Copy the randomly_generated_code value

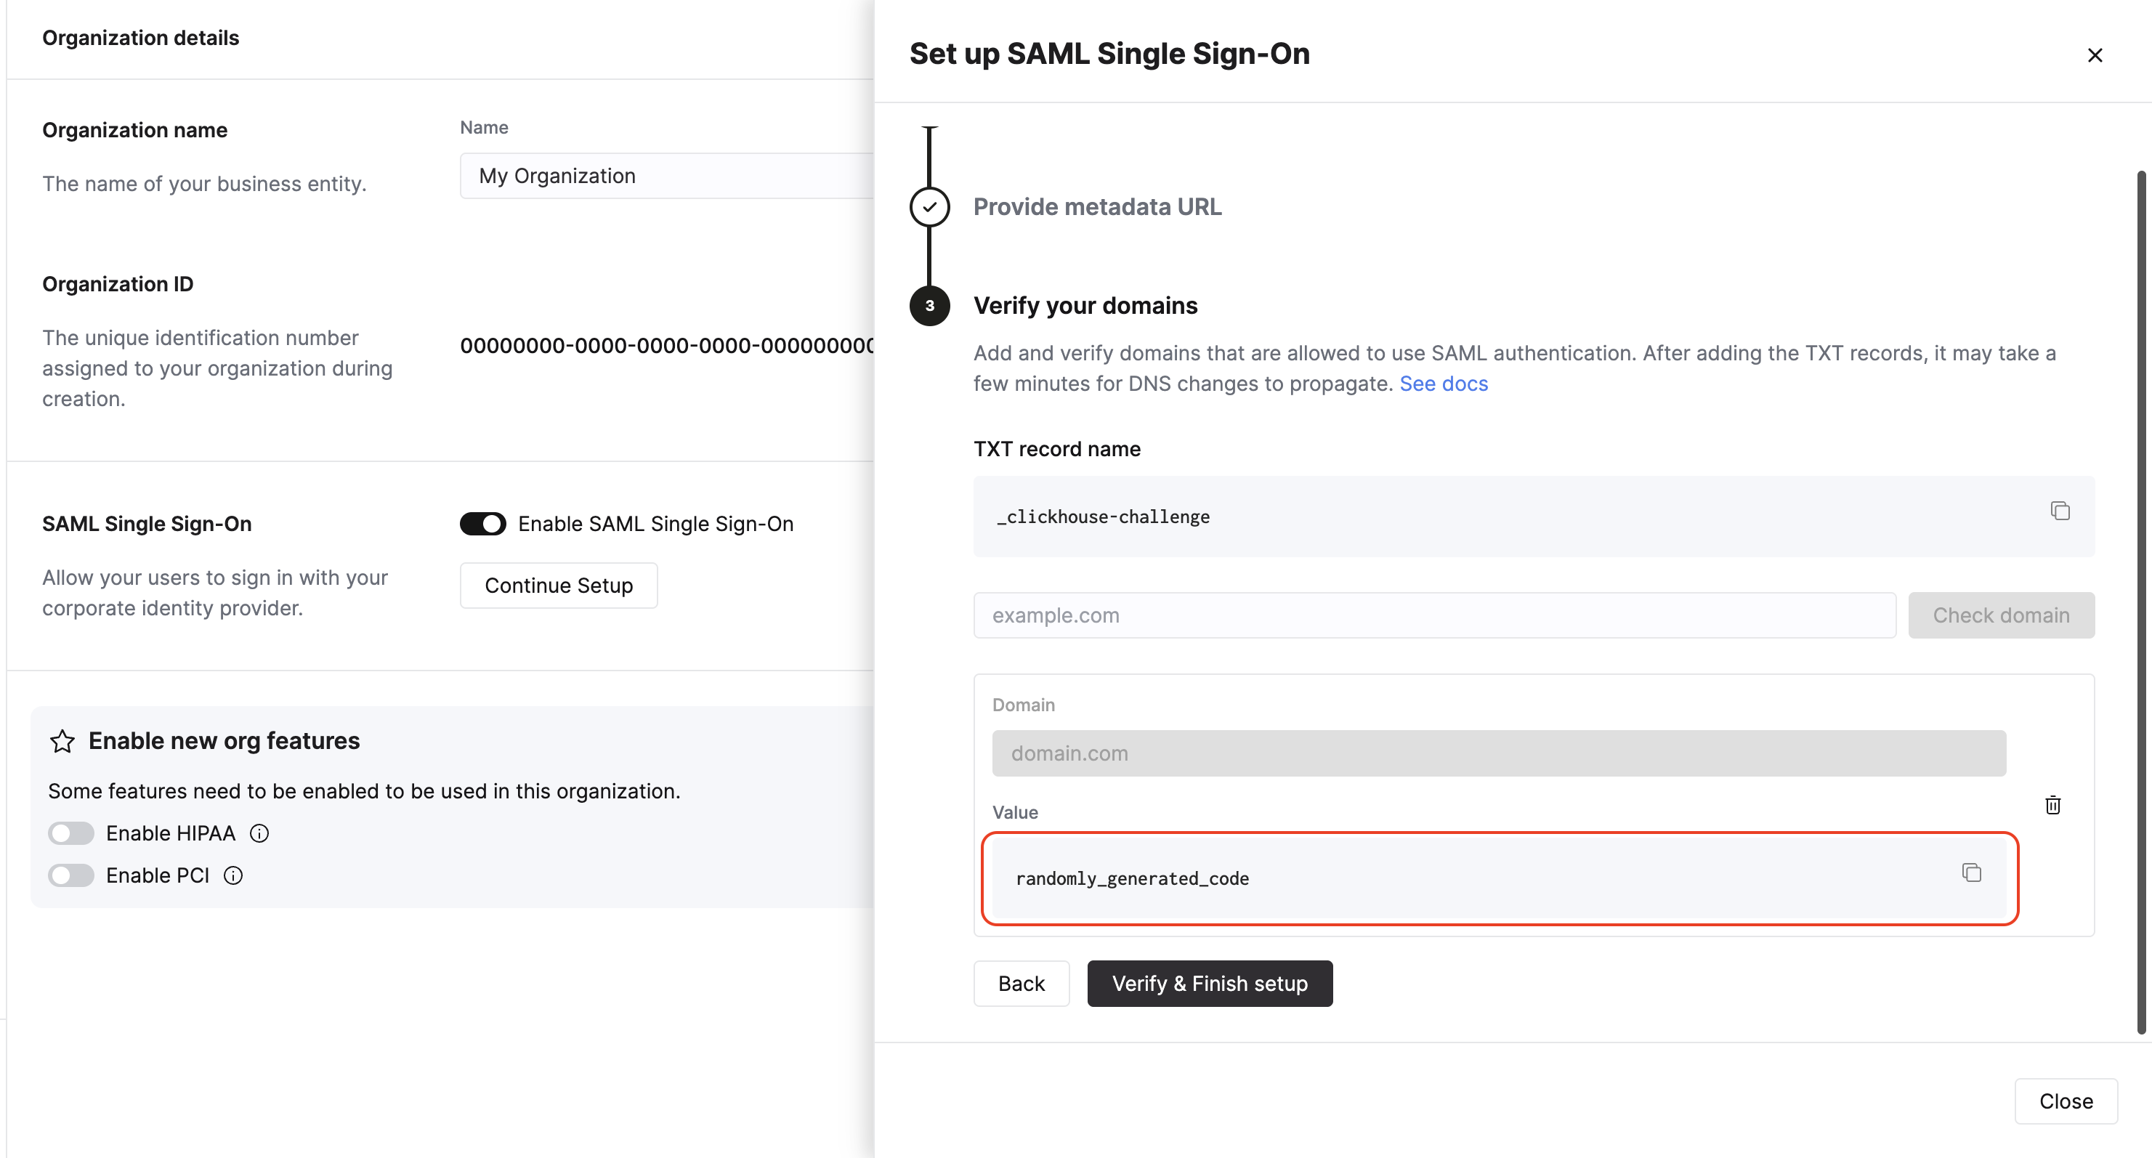click(x=1972, y=872)
